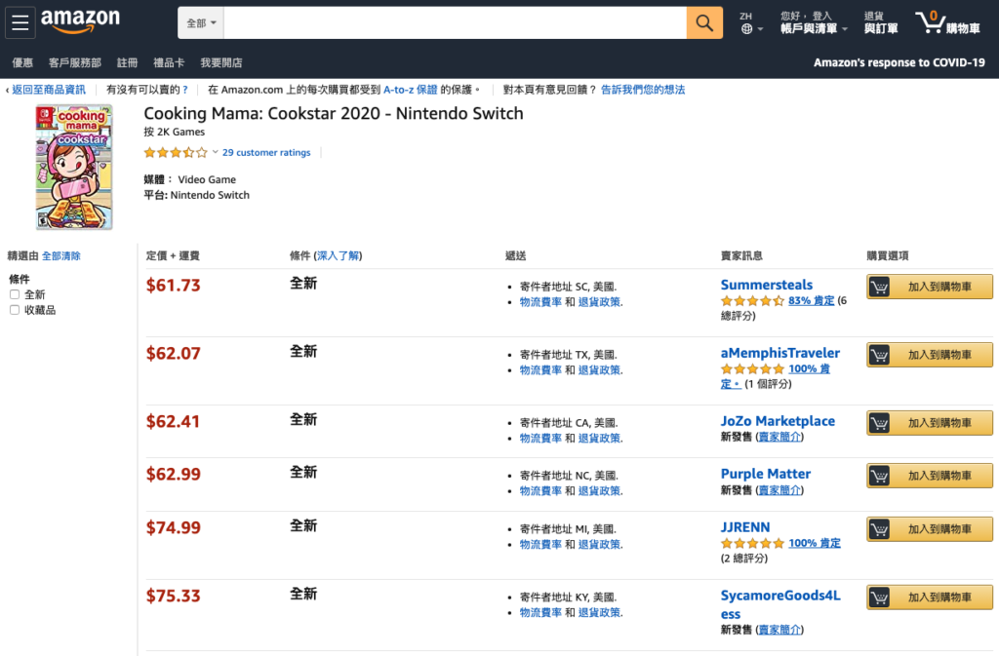Open 29 customer ratings link
Image resolution: width=999 pixels, height=656 pixels.
coord(266,153)
